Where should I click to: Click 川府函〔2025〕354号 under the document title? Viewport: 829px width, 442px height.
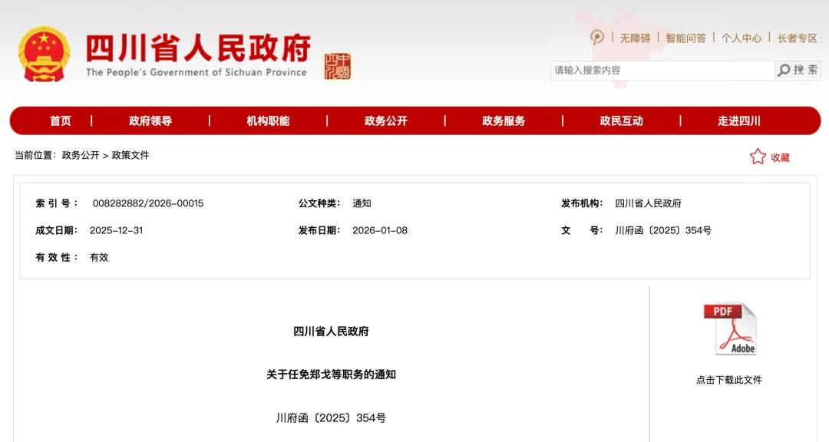point(331,417)
